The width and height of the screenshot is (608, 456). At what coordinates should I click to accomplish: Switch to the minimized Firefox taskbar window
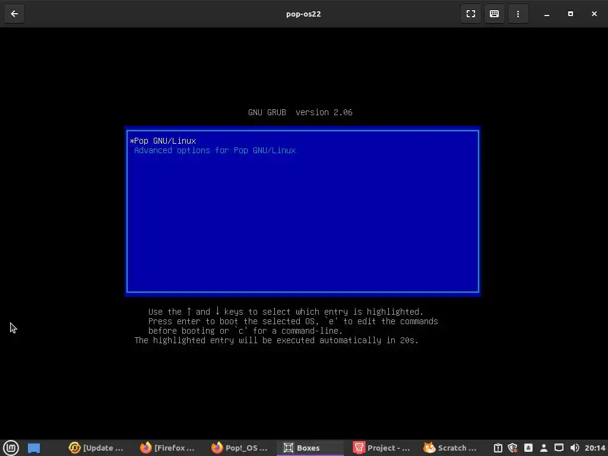tap(167, 448)
